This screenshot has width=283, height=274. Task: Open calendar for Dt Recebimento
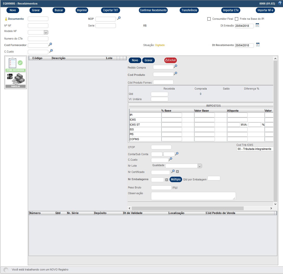coord(258,45)
